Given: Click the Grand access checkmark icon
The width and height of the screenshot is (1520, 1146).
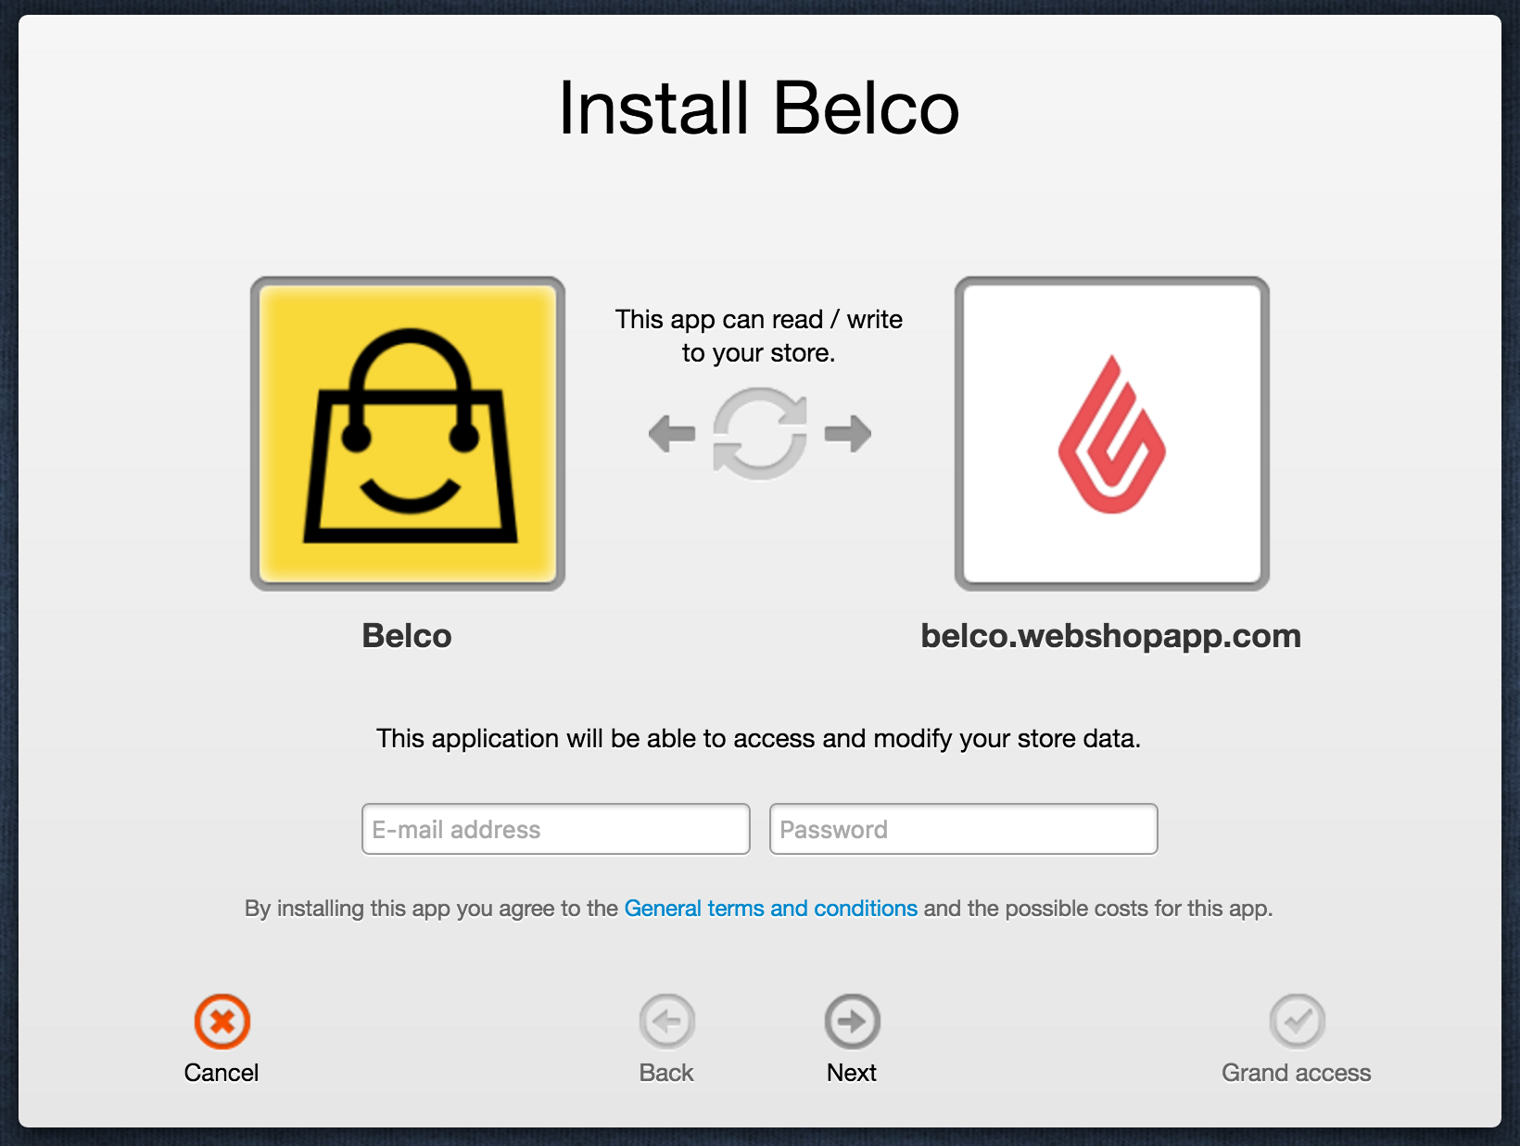Looking at the screenshot, I should coord(1298,1022).
